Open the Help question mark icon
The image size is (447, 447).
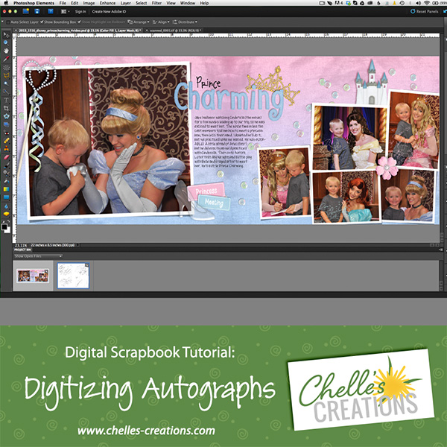tap(51, 11)
